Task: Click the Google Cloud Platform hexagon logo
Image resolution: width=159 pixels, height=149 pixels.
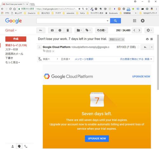Action: [47, 76]
